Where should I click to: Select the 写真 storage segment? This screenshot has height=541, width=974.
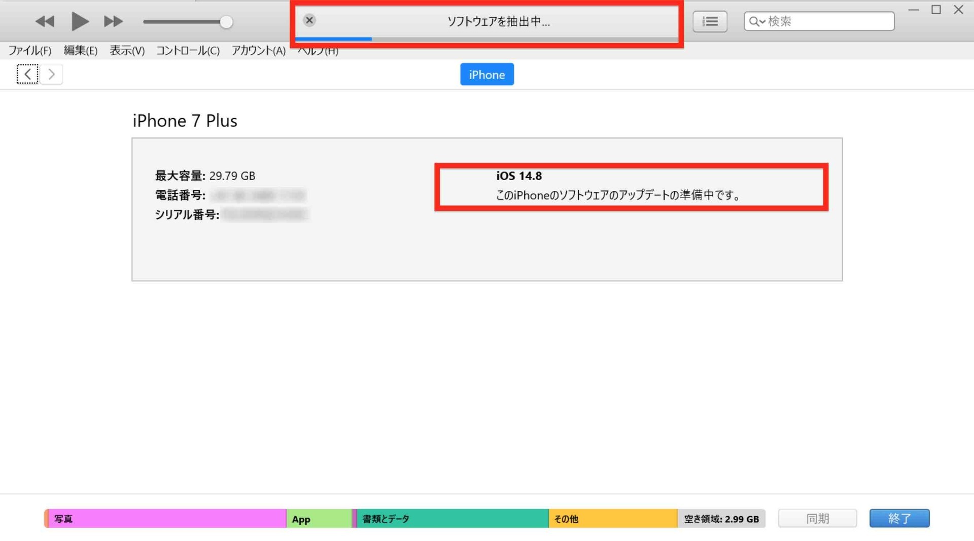tap(166, 519)
